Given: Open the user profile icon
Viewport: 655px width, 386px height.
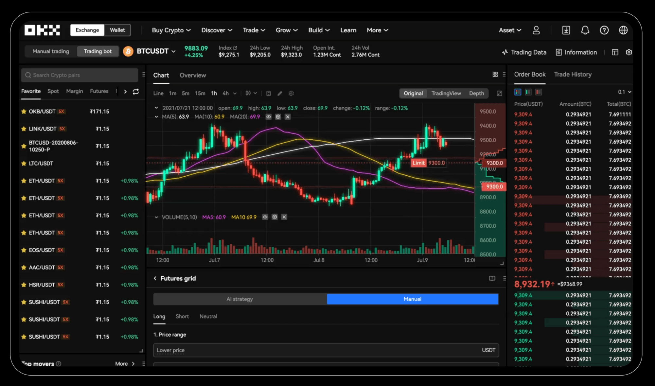Looking at the screenshot, I should (x=536, y=30).
